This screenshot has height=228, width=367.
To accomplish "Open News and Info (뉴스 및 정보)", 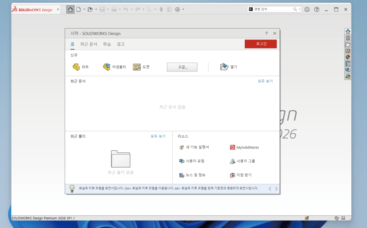I will click(192, 175).
